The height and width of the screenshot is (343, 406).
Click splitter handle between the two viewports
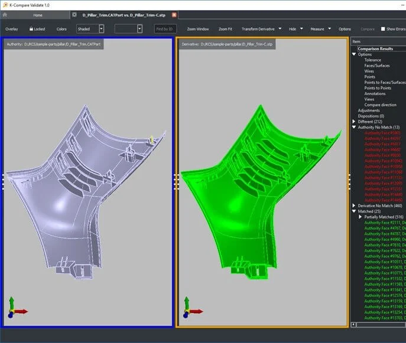tap(176, 182)
